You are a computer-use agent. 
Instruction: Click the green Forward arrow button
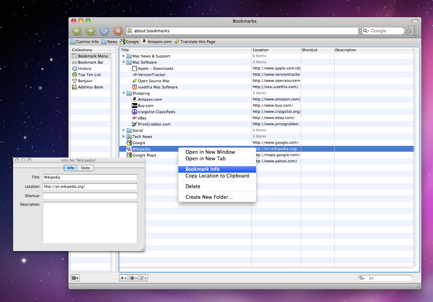(91, 31)
